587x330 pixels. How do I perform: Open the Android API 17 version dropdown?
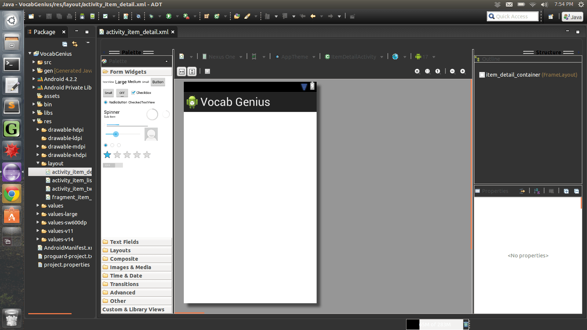pos(425,57)
